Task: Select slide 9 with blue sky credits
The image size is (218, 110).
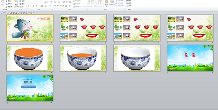Action: (x=30, y=88)
